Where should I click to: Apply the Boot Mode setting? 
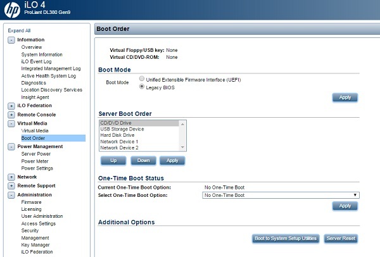pos(345,97)
